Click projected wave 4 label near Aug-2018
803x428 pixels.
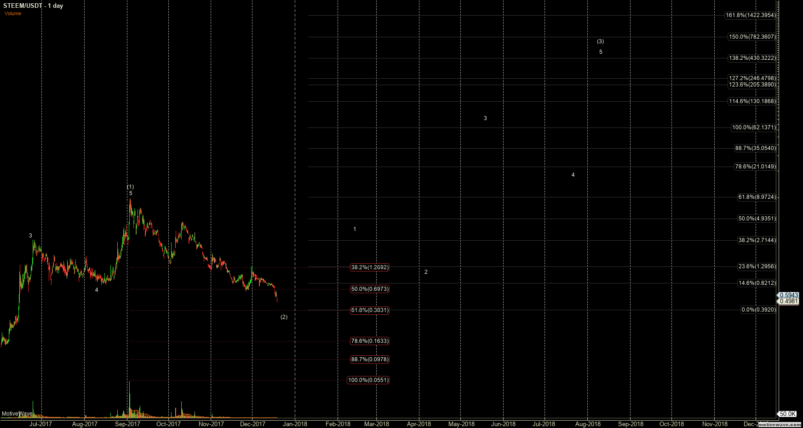click(x=573, y=175)
